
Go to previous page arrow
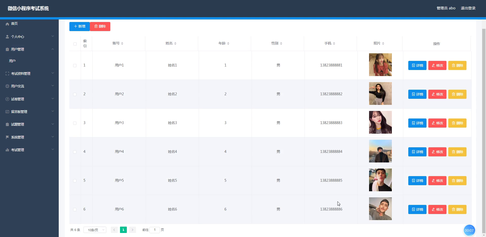114,230
